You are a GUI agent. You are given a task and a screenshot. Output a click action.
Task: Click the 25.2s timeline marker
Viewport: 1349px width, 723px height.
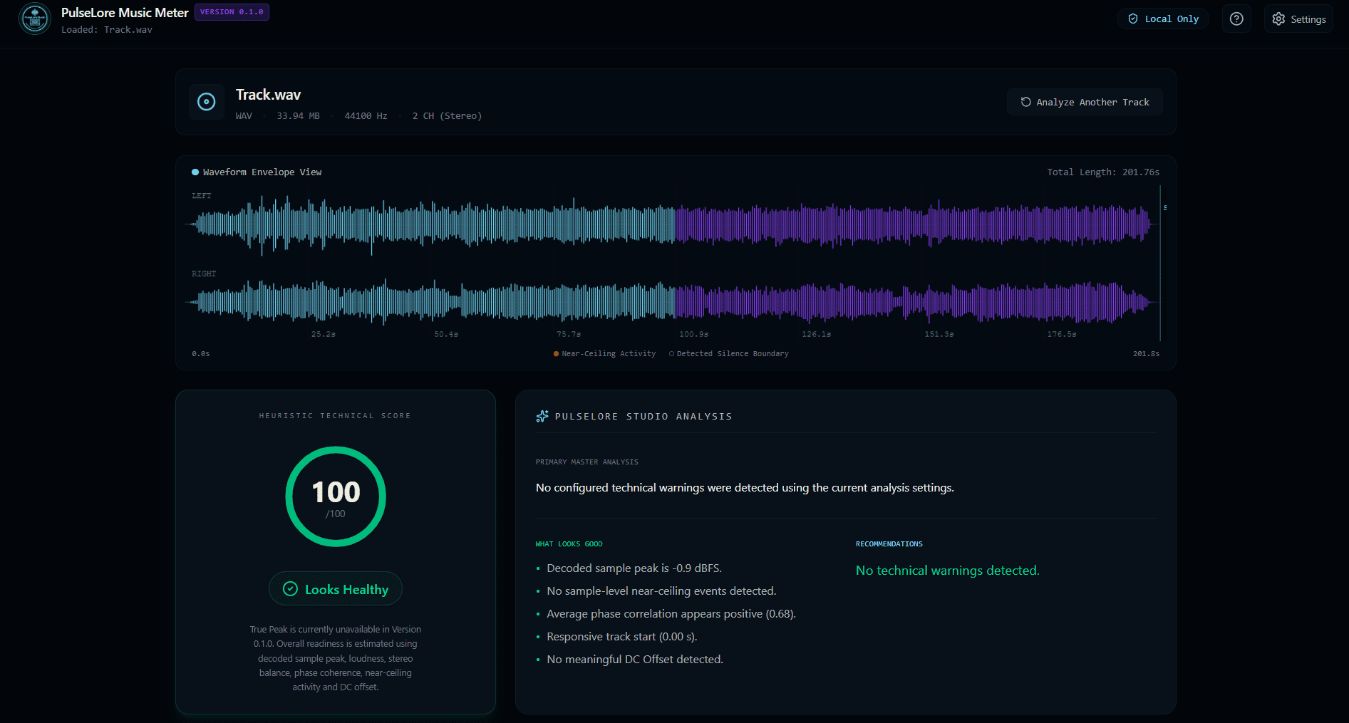323,334
